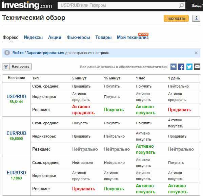
Task: Click the Зарегистрироваться link
Action: tap(45, 53)
